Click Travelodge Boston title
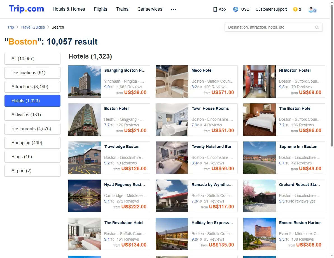 point(122,147)
